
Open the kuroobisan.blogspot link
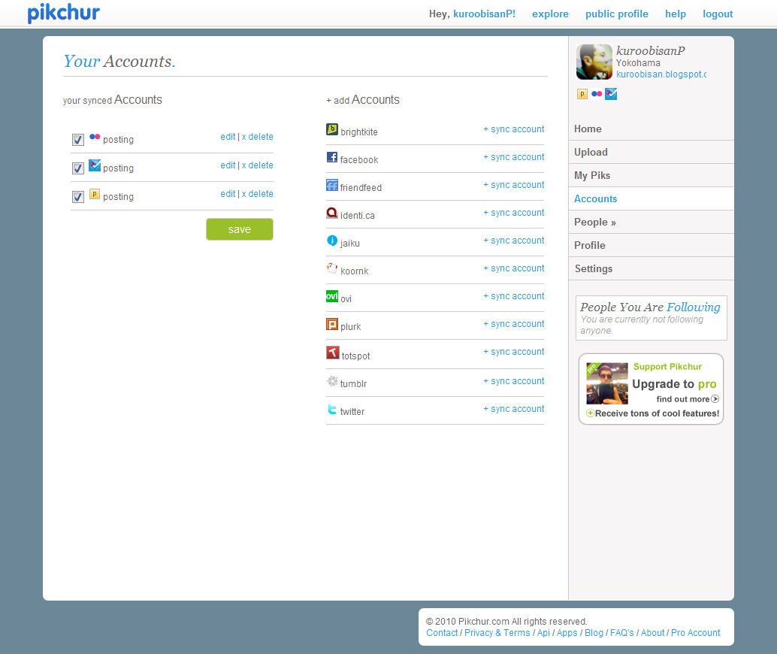pos(661,74)
